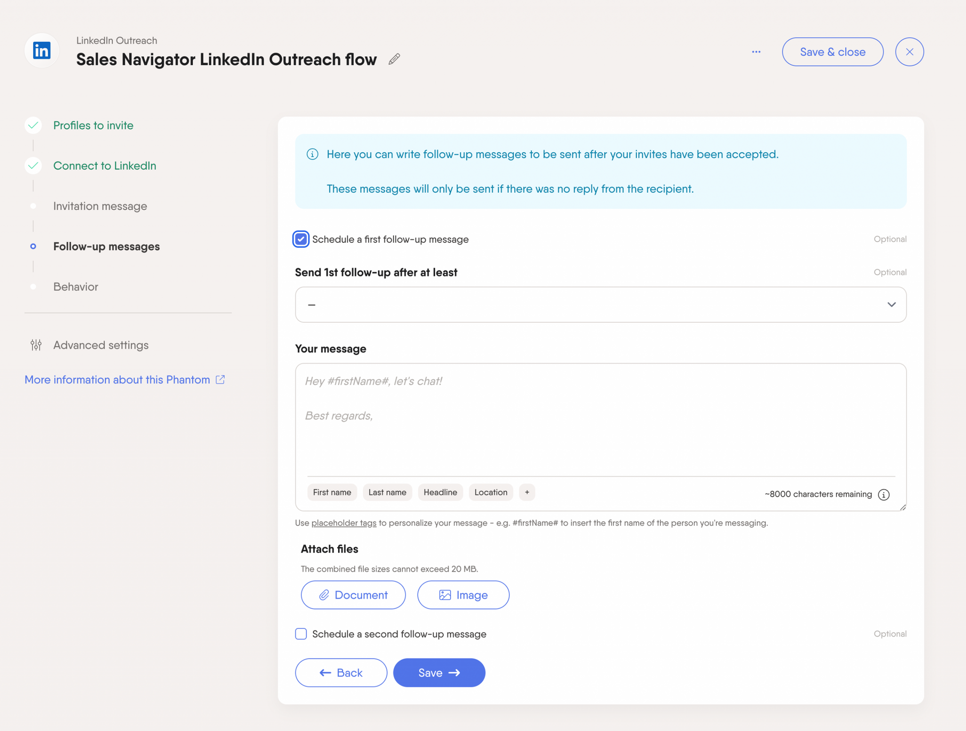
Task: Uncheck Schedule a first follow-up message
Action: (x=301, y=239)
